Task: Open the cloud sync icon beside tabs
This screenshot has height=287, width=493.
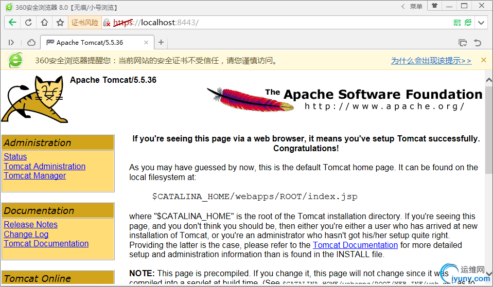Action: [31, 43]
